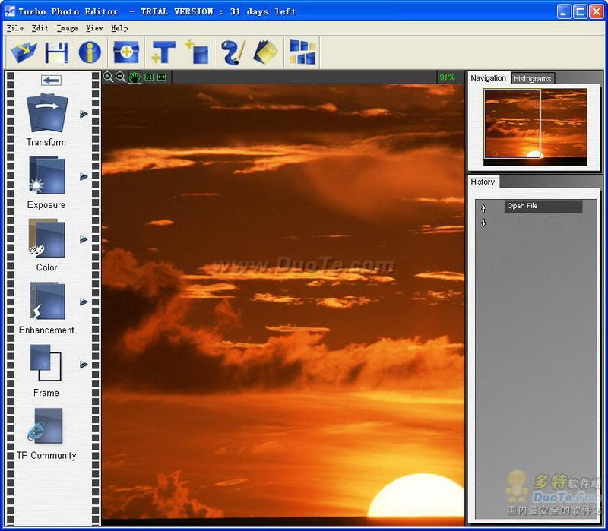Set view to actual size 1:1

point(149,77)
